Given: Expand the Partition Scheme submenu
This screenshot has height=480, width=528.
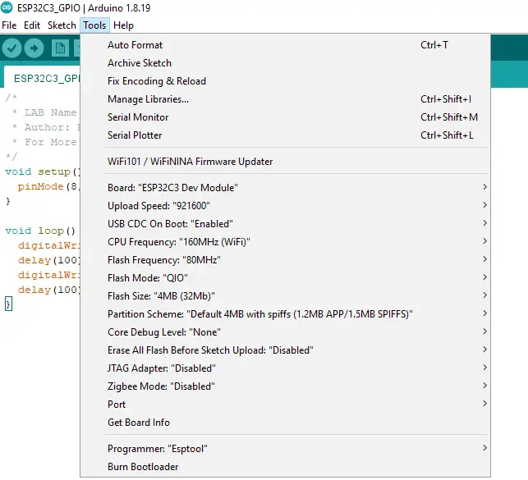Looking at the screenshot, I should click(x=259, y=314).
